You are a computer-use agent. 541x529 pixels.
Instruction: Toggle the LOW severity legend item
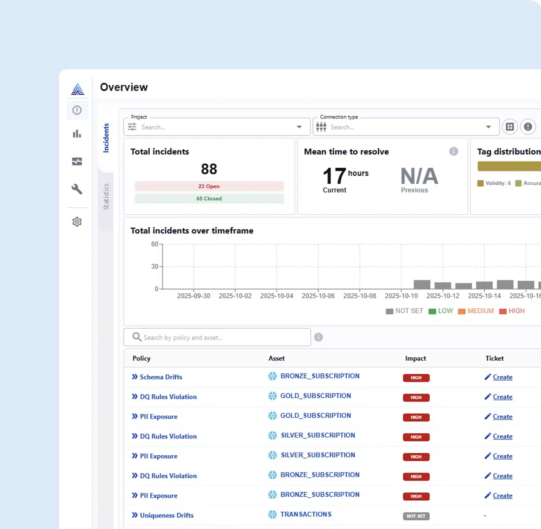pyautogui.click(x=441, y=311)
